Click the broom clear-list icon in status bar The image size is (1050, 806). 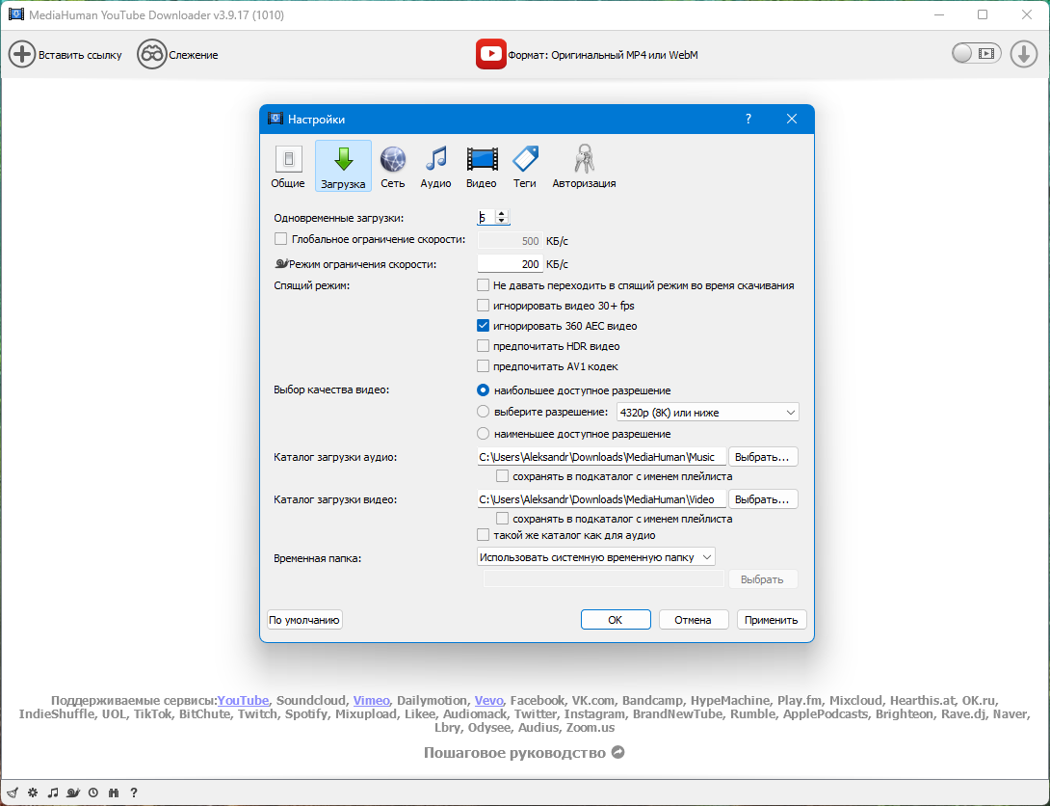coord(13,793)
